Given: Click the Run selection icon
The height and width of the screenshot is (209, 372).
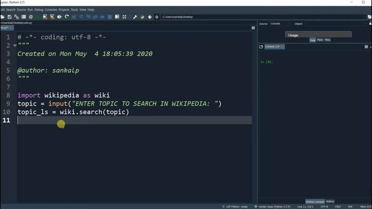Looking at the screenshot, I should coord(59,17).
